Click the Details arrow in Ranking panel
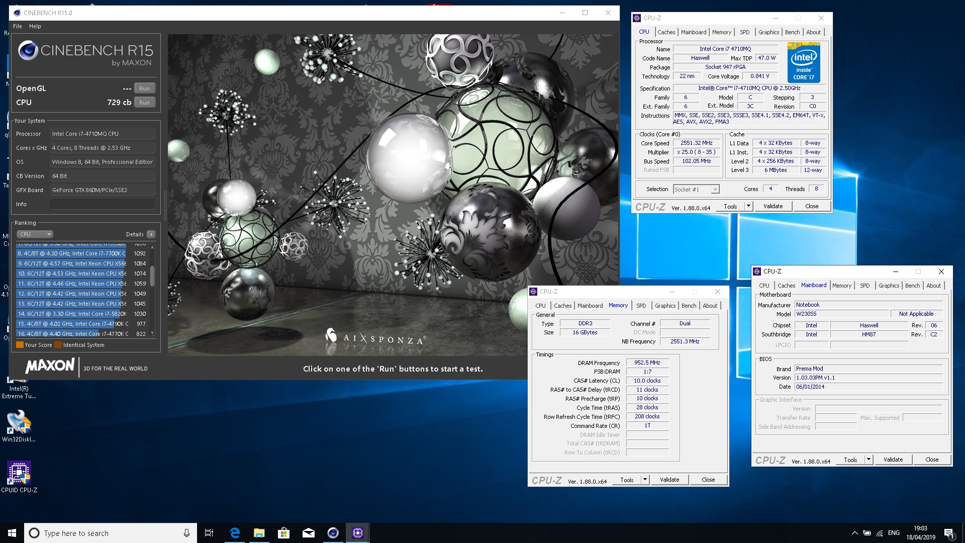The width and height of the screenshot is (965, 543). click(151, 234)
